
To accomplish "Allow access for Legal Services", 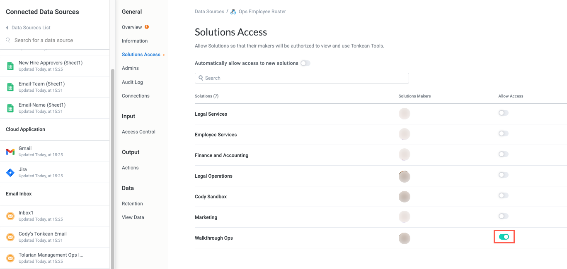I will pyautogui.click(x=503, y=113).
